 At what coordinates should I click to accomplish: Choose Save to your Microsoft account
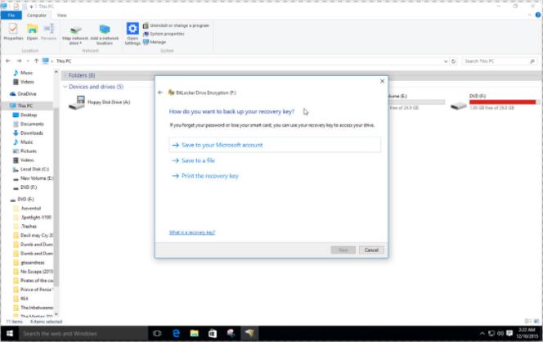(x=275, y=145)
